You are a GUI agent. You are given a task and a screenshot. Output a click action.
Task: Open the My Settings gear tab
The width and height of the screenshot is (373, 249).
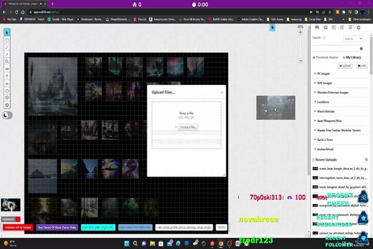(359, 27)
